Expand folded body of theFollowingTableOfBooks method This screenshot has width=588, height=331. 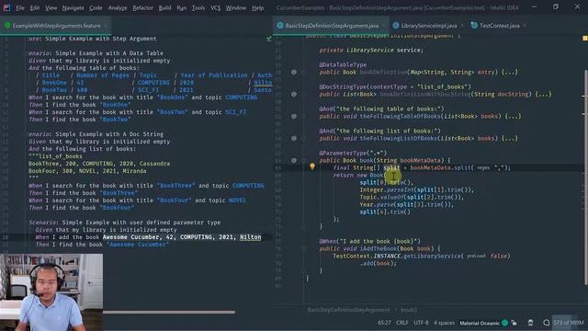pos(514,117)
